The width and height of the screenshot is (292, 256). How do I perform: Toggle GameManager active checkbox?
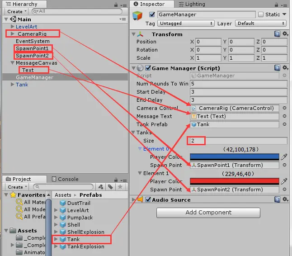(152, 14)
